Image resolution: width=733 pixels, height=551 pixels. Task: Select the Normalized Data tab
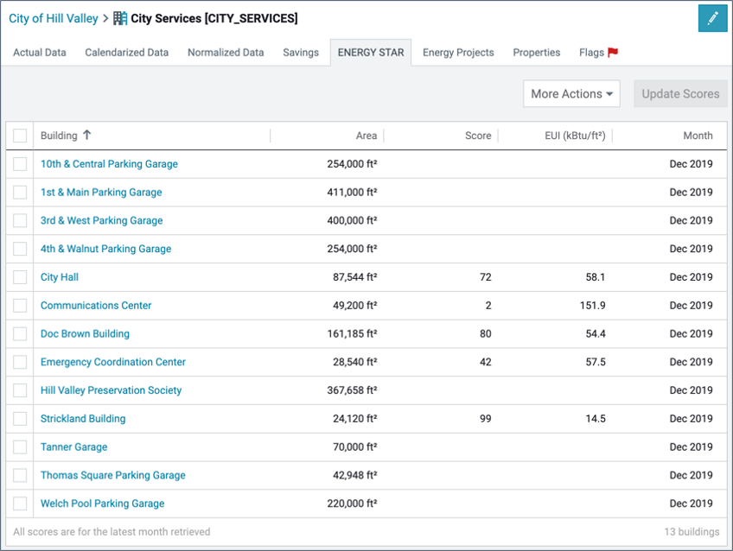pos(226,53)
